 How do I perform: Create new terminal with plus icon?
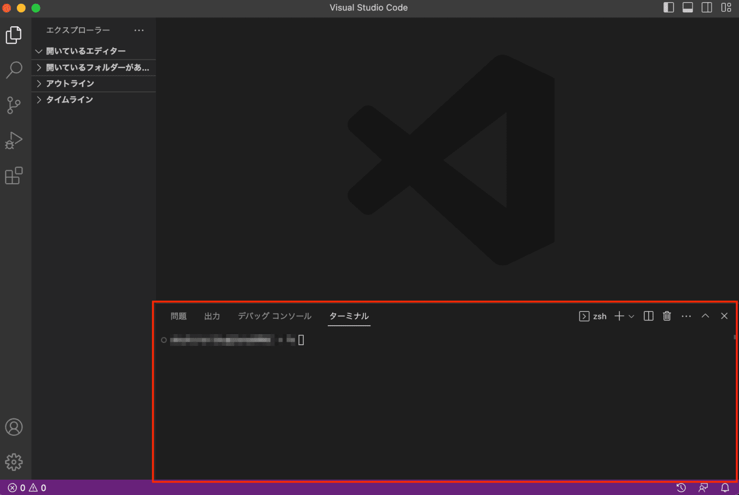pos(619,316)
